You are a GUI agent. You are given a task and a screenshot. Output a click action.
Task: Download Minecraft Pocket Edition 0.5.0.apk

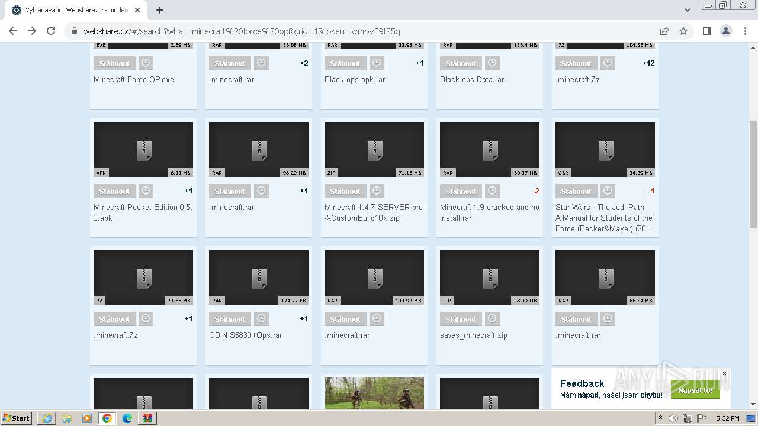point(114,191)
